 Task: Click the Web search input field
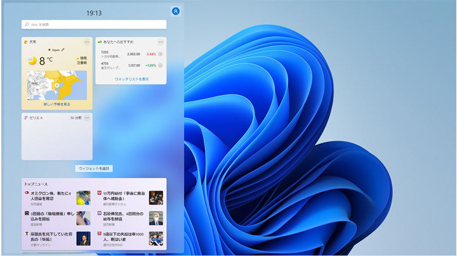point(94,25)
